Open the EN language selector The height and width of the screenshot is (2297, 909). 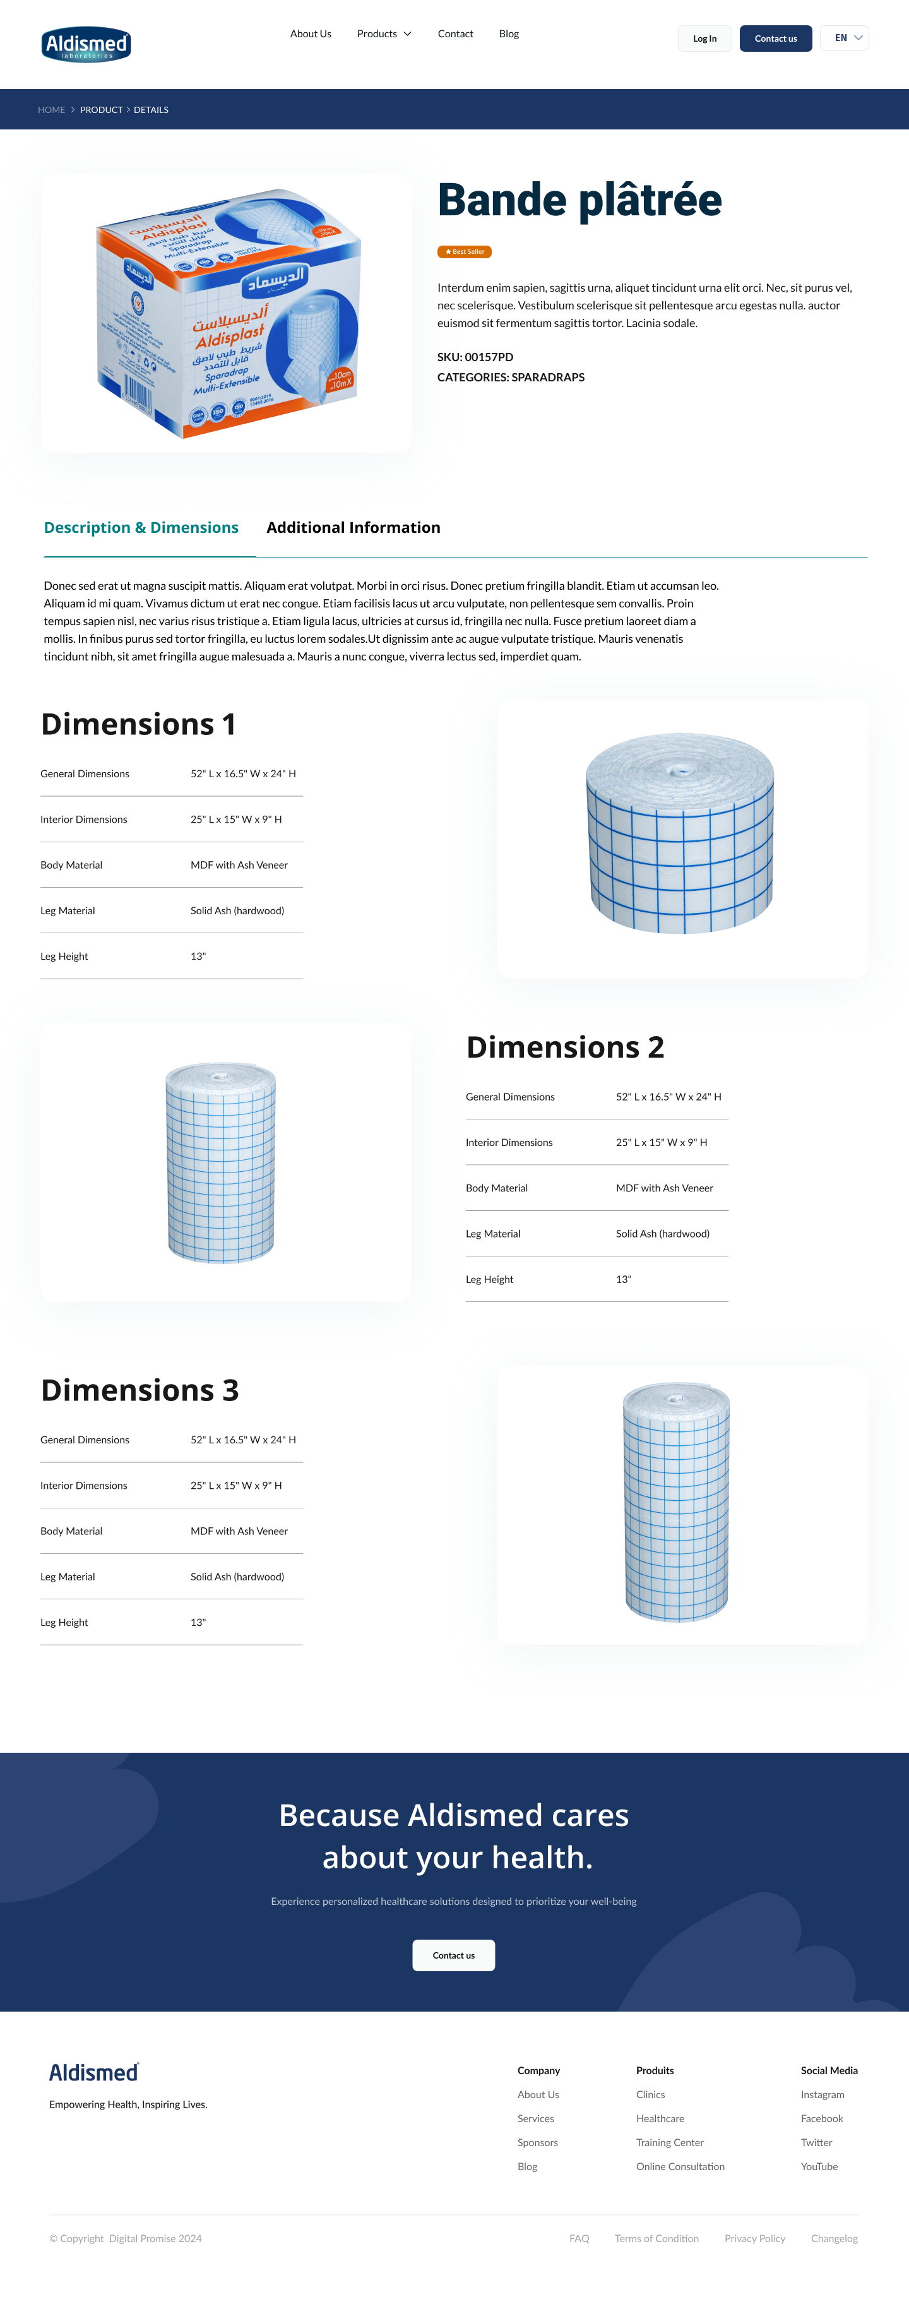coord(845,37)
